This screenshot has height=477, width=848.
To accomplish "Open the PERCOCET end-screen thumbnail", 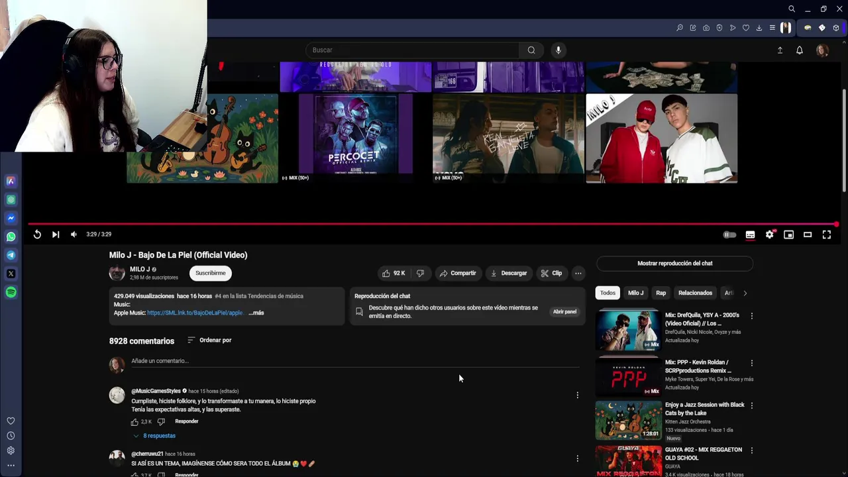I will click(355, 138).
